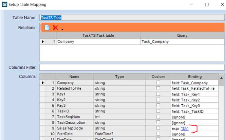Open the "SA" expression link
Image resolution: width=226 pixels, height=140 pixels.
pyautogui.click(x=184, y=128)
